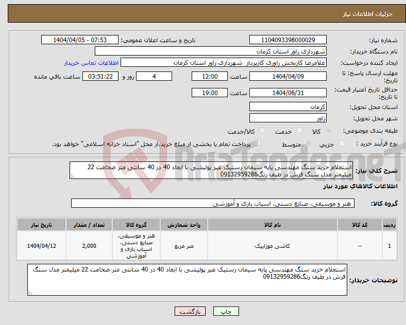Select the کالا radio button

pyautogui.click(x=328, y=131)
